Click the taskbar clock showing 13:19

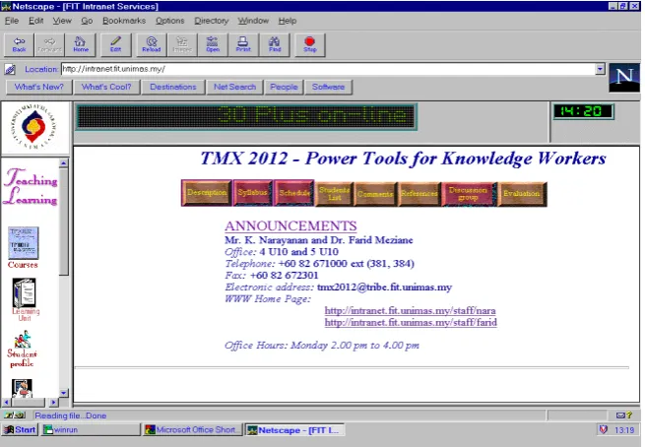pos(624,430)
